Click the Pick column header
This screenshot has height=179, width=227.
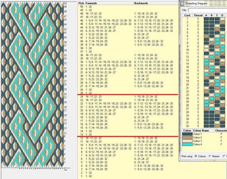81,3
